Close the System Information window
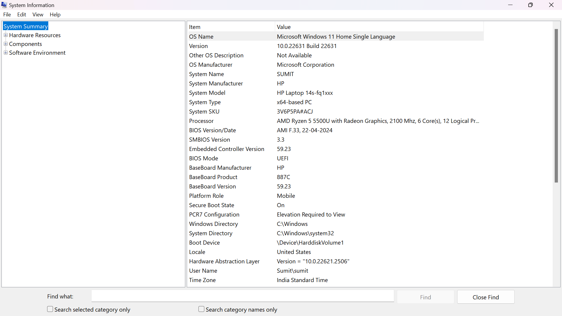Image resolution: width=562 pixels, height=316 pixels. [551, 5]
